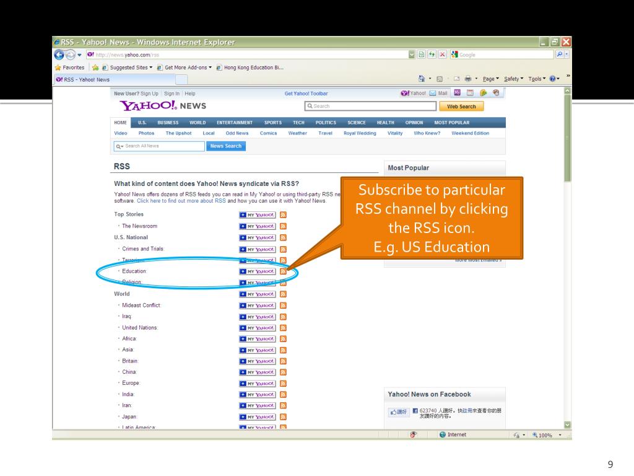Select the MOST POPULAR navigation tab
This screenshot has height=476, width=634.
pos(451,123)
